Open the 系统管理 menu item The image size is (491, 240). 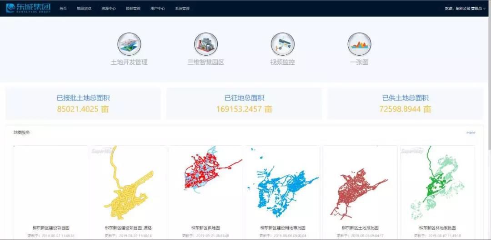click(x=182, y=9)
